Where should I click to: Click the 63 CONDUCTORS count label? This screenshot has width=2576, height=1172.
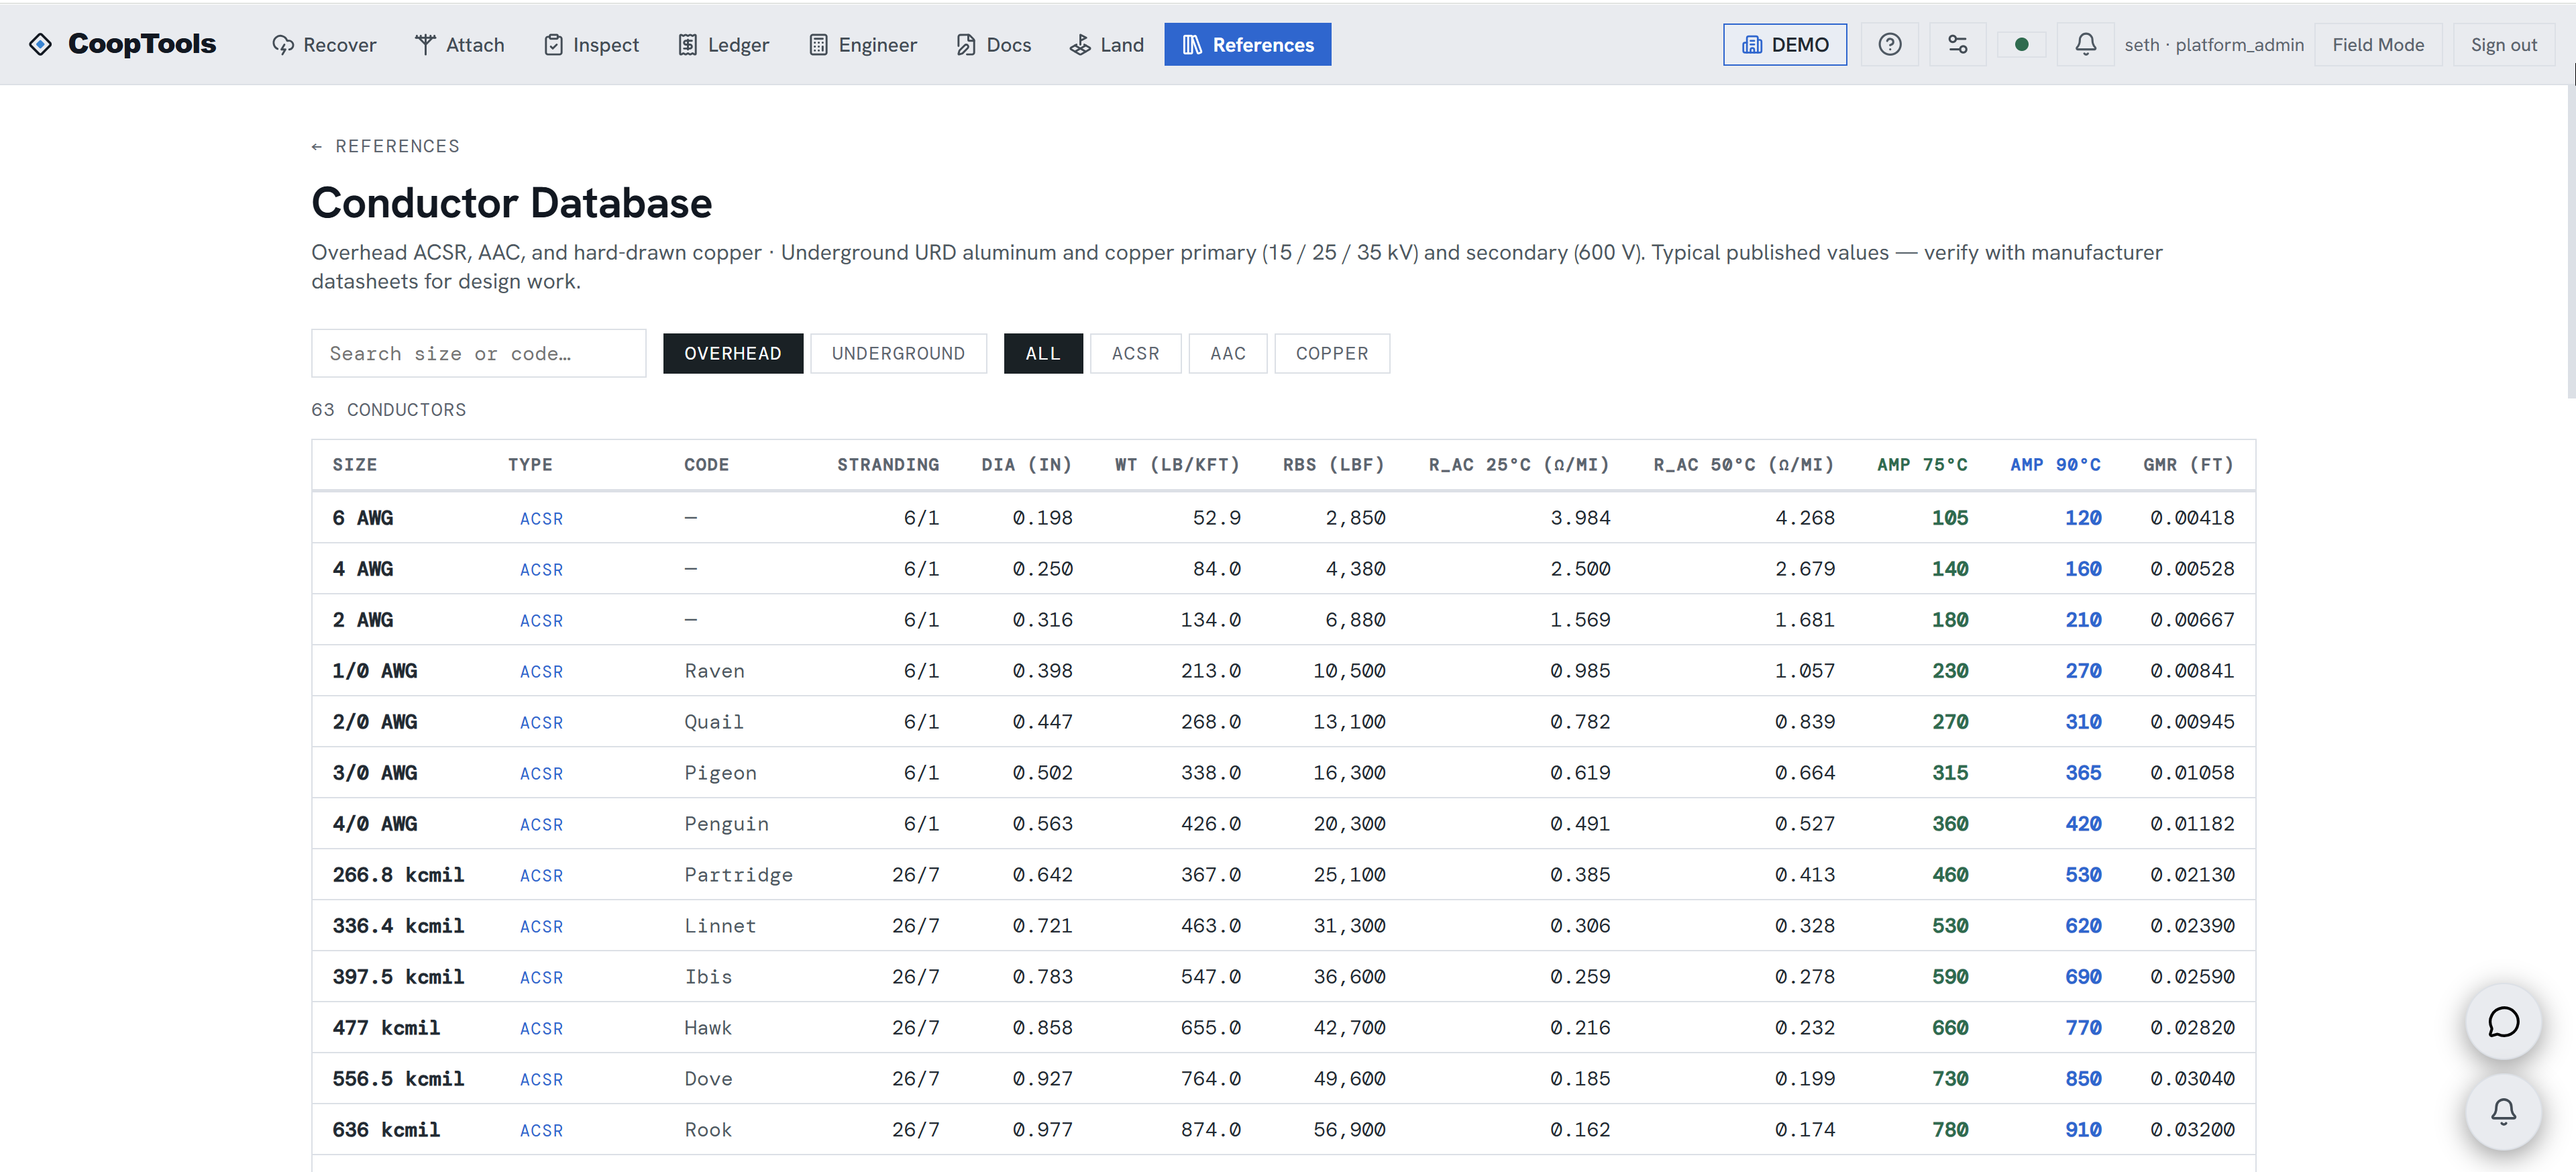(x=388, y=409)
